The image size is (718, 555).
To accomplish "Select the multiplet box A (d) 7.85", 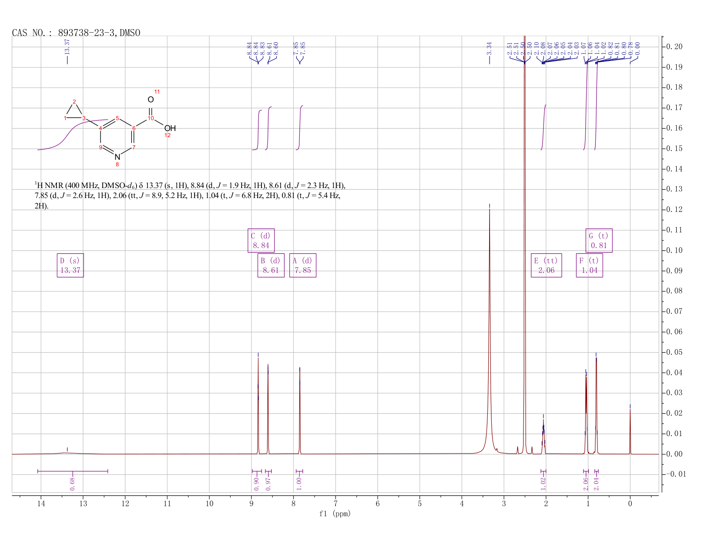I will [x=303, y=266].
